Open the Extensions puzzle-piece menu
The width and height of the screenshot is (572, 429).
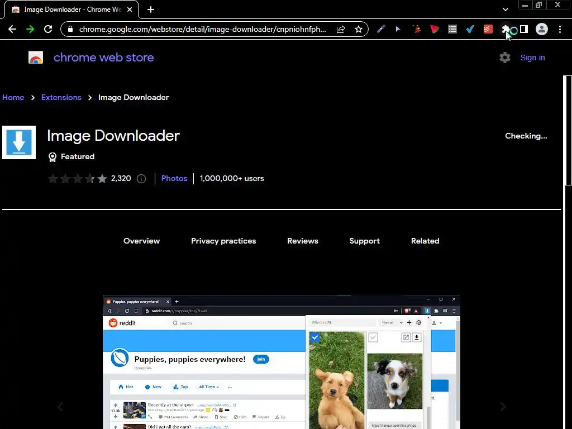pos(506,29)
